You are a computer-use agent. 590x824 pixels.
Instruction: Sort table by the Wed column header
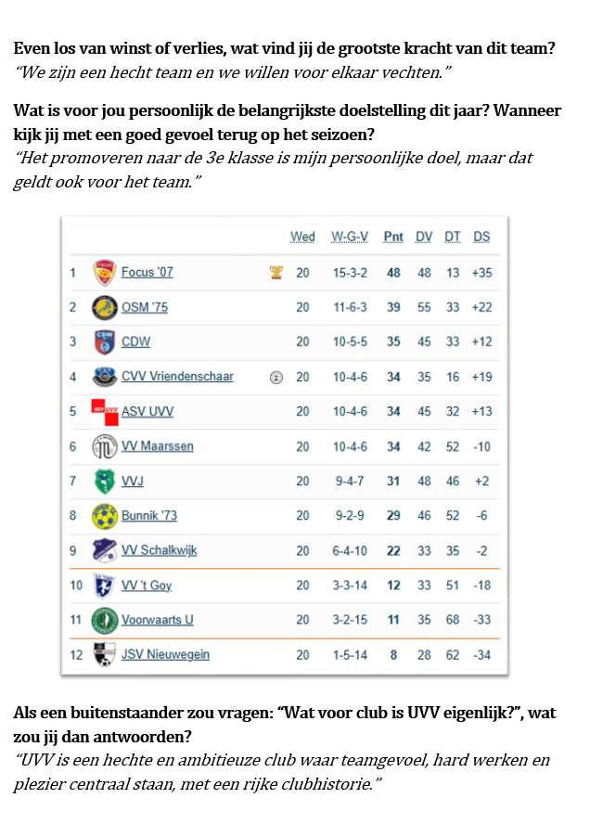(302, 238)
